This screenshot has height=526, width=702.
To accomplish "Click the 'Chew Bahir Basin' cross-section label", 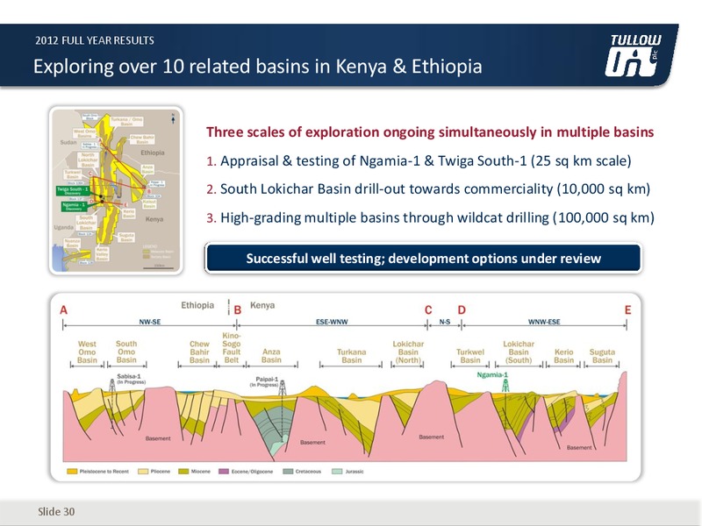I will (199, 352).
